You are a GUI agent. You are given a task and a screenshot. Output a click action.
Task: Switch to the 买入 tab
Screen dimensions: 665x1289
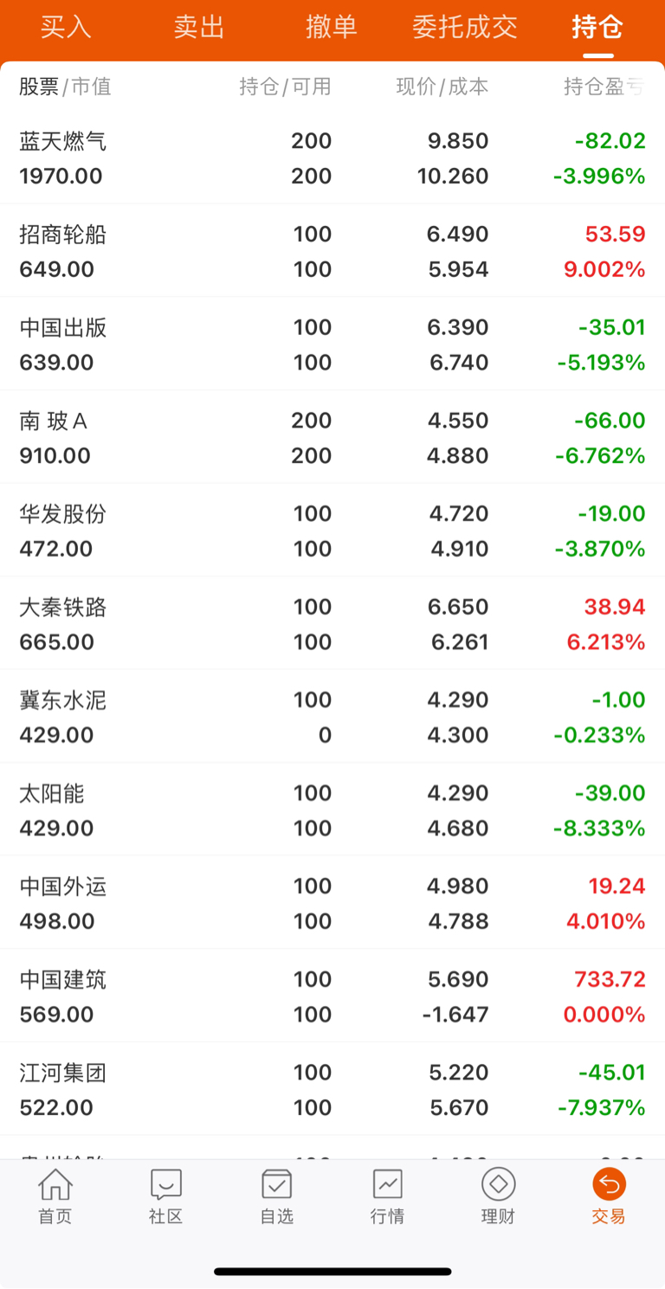click(66, 27)
